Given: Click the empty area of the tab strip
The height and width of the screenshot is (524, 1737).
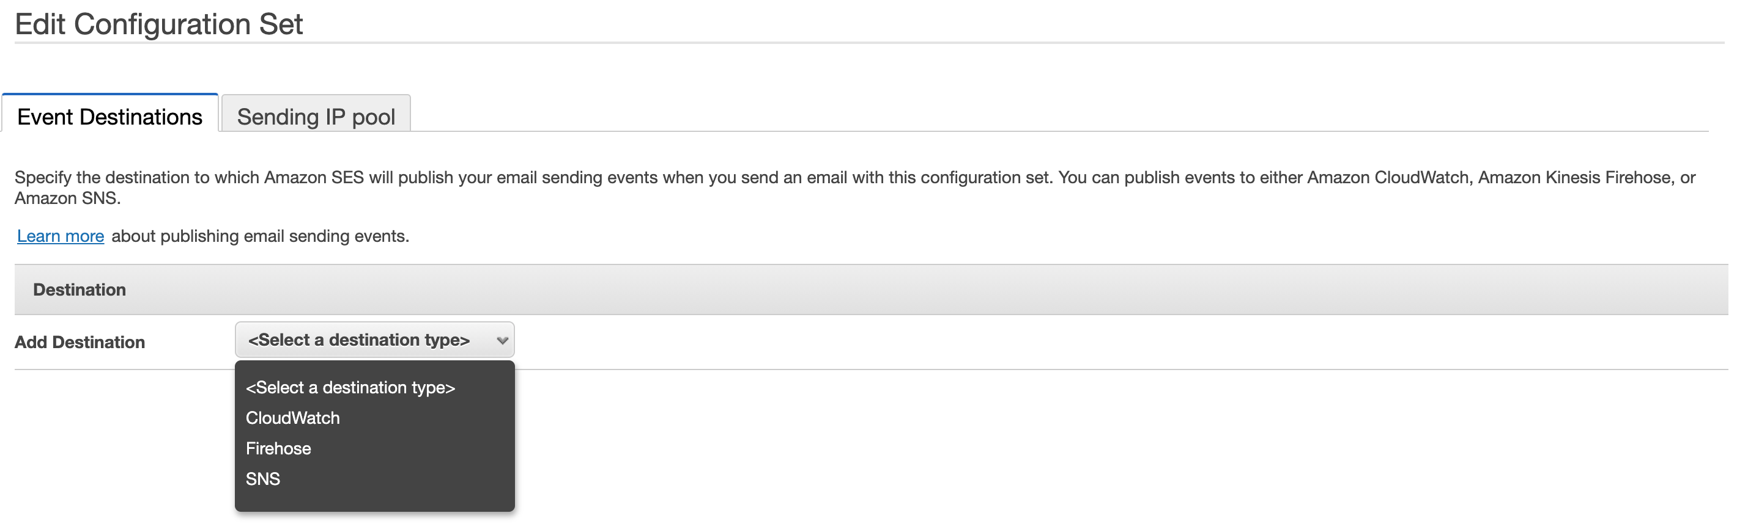Looking at the screenshot, I should tap(1012, 114).
